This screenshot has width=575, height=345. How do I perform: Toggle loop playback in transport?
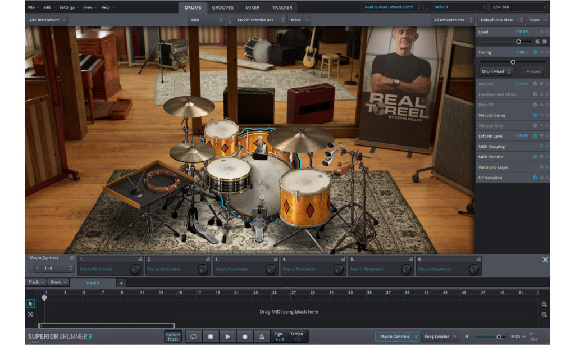coord(194,336)
